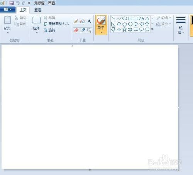193x175 pixels.
Task: Select the straight line shape
Action: click(113, 18)
